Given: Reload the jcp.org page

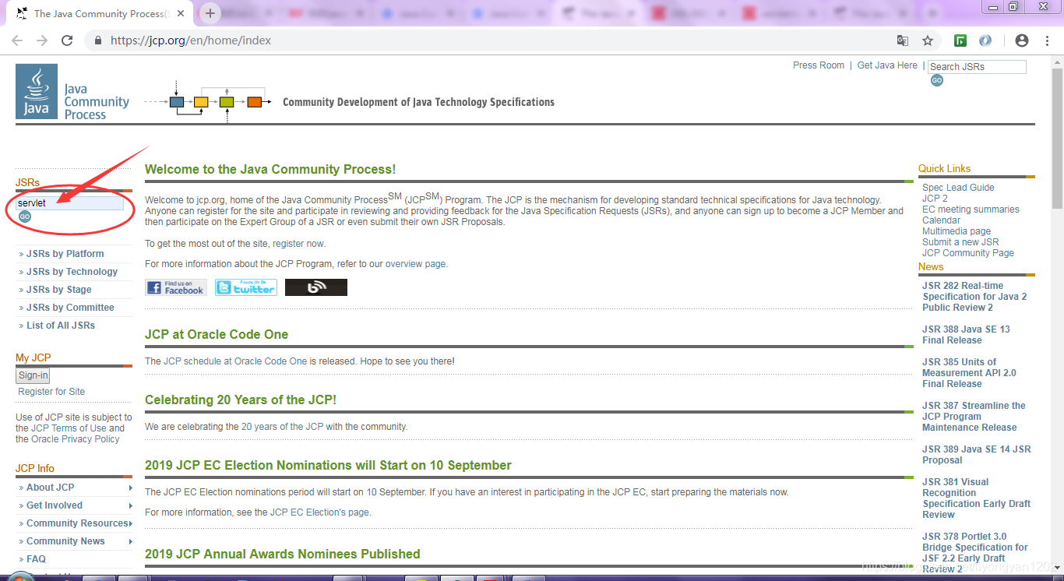Looking at the screenshot, I should point(67,40).
